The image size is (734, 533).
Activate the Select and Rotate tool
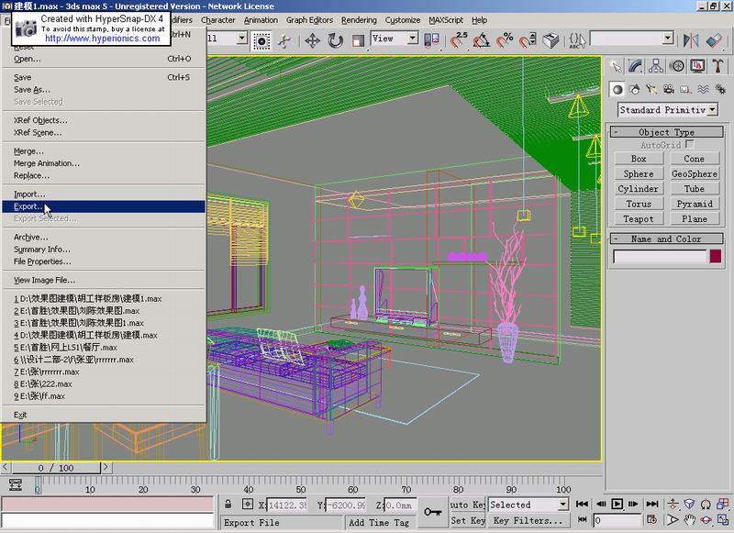pos(335,40)
